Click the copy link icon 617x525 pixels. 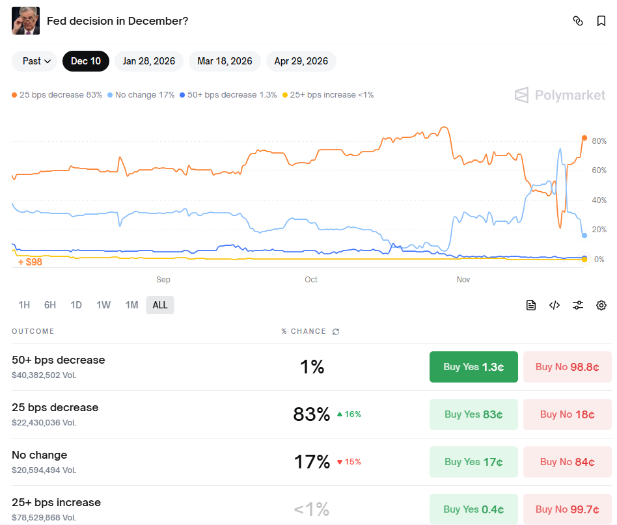(x=577, y=21)
